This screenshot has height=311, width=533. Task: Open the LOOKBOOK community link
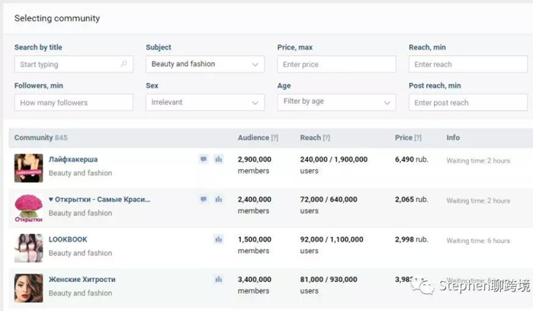69,239
